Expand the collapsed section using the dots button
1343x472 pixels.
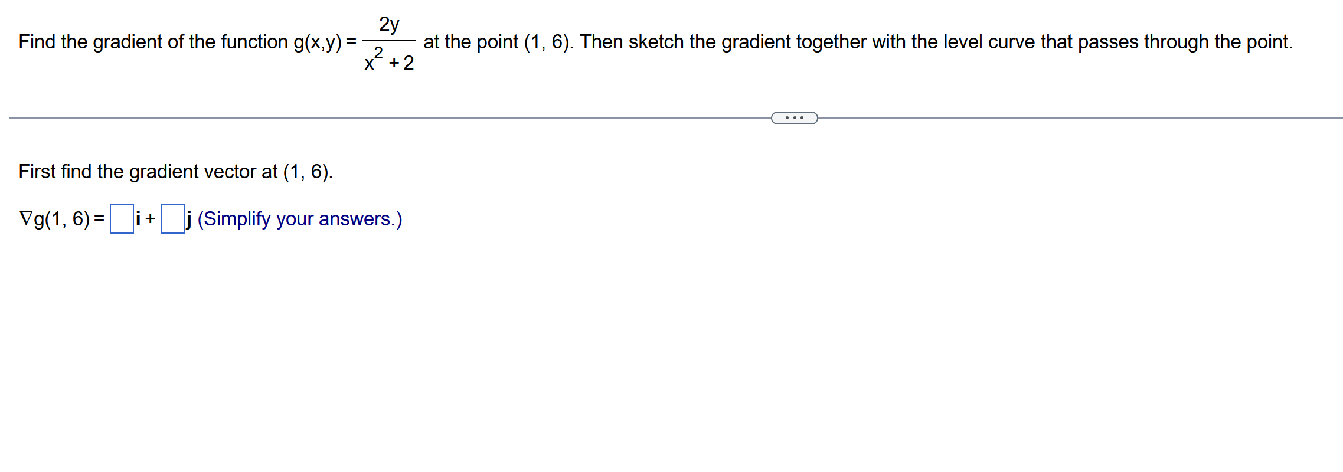[794, 118]
